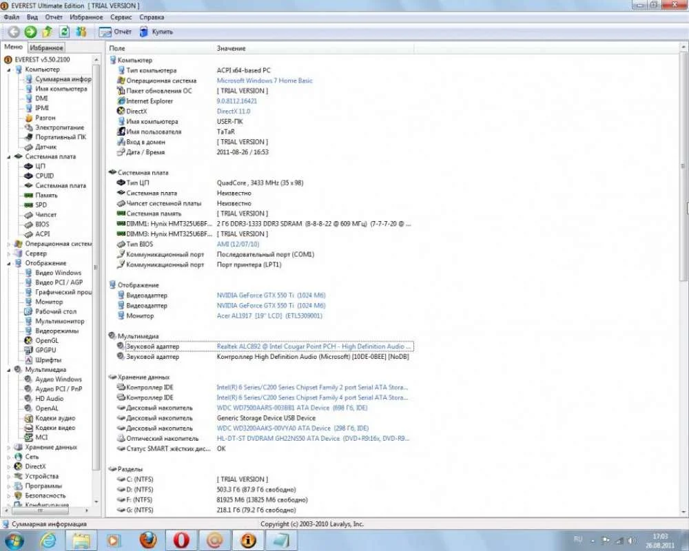Open the DirectX 11.0 value link
The width and height of the screenshot is (689, 551).
pos(234,111)
